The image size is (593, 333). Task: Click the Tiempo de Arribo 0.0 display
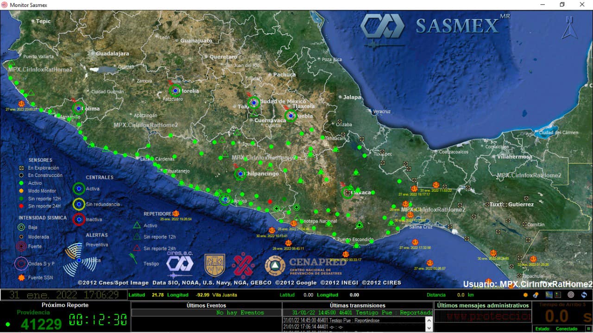[556, 316]
